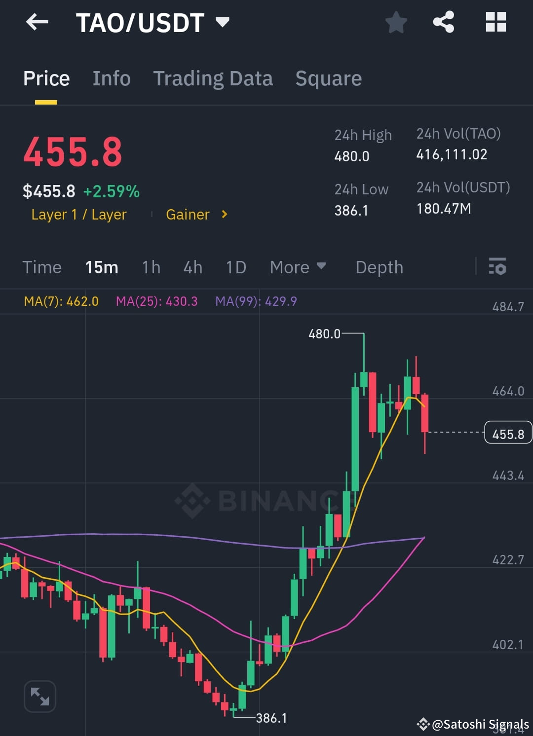Open the Depth chart view
Screen dimensions: 533x736
point(379,267)
